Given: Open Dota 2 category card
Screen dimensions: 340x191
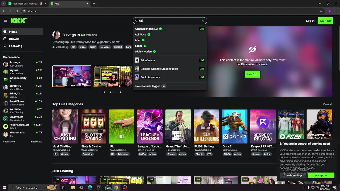Looking at the screenshot, I should 235,126.
